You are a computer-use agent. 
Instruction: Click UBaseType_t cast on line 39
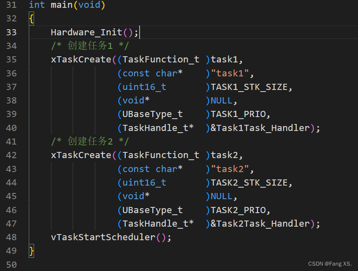[152, 114]
